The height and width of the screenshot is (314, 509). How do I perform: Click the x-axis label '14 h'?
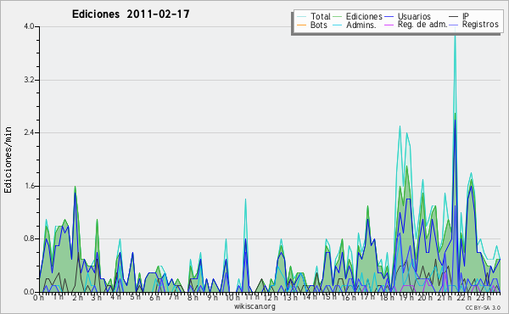click(310, 297)
